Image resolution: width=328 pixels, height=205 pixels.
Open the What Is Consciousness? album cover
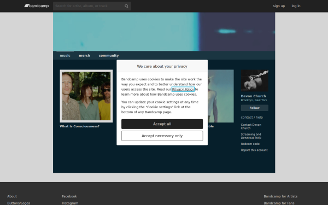coord(86,96)
